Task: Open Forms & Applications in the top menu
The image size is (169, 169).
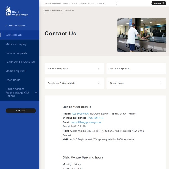Action: click(53, 3)
